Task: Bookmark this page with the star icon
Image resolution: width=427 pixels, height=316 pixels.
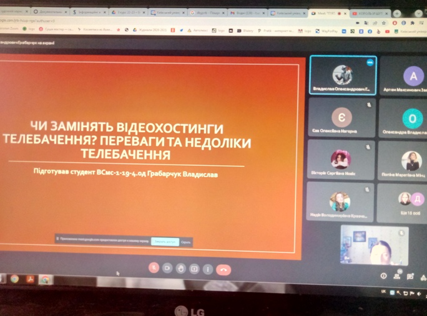Action: (384, 23)
